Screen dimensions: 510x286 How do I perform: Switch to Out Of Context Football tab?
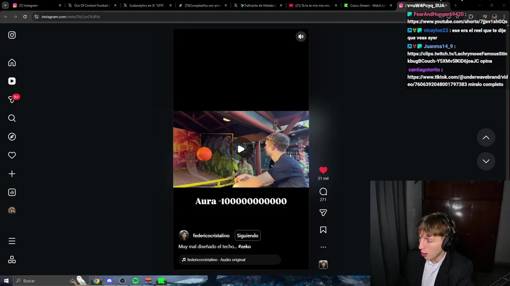coord(92,6)
